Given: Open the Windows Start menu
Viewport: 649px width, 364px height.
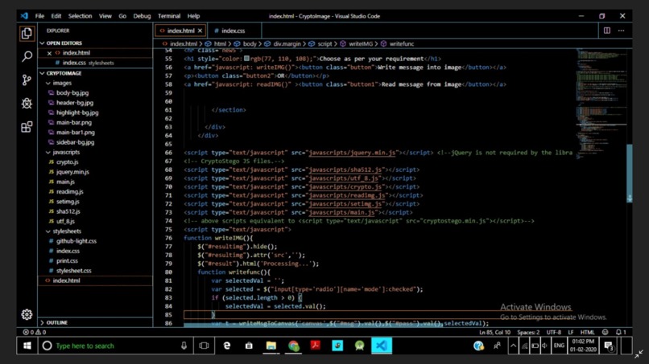Looking at the screenshot, I should [27, 346].
